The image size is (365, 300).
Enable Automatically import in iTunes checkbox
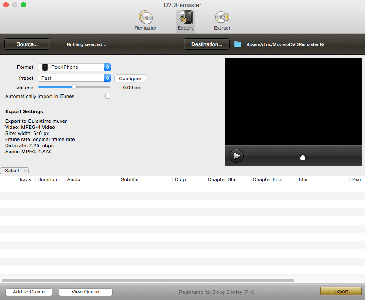108,96
